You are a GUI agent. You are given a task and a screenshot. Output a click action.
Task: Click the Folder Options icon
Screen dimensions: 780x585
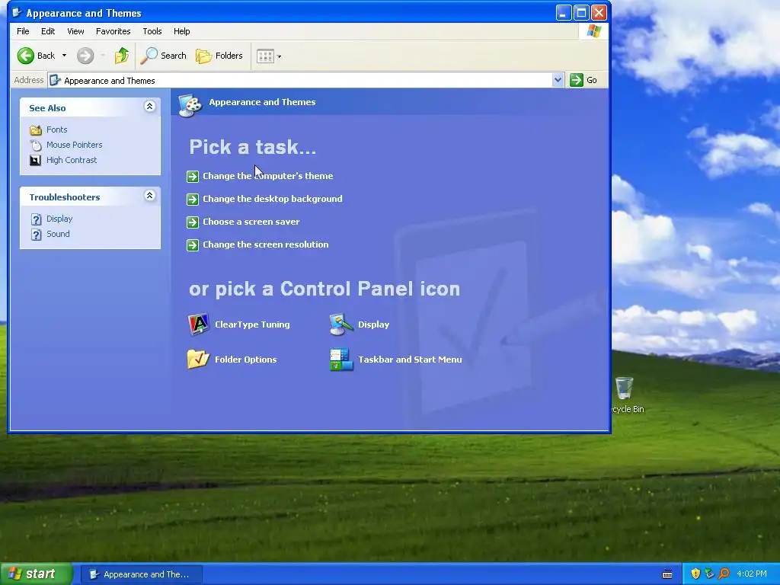point(199,360)
